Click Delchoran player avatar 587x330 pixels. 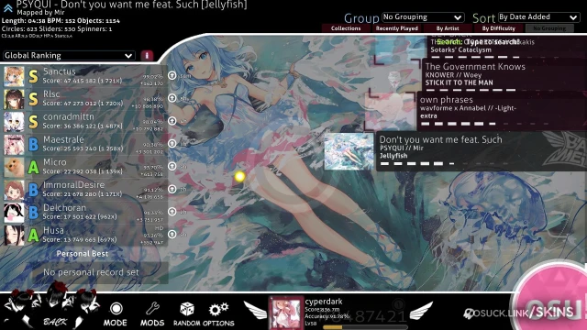(x=15, y=213)
